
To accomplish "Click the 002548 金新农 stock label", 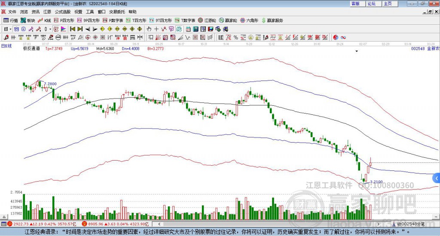I will pos(425,49).
